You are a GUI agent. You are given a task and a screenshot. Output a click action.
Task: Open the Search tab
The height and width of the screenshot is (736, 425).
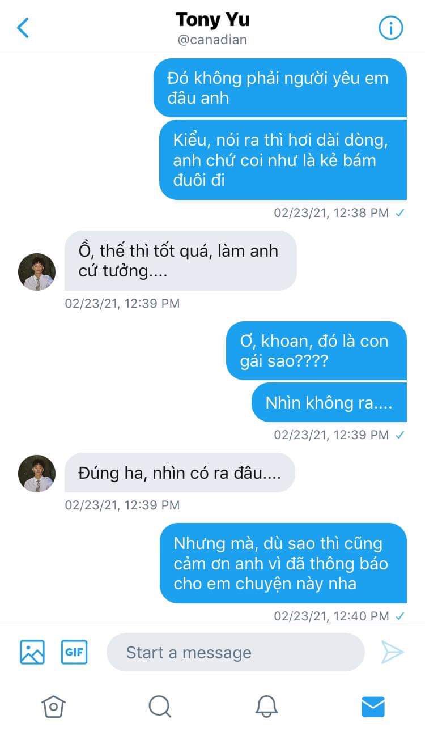pos(160,707)
